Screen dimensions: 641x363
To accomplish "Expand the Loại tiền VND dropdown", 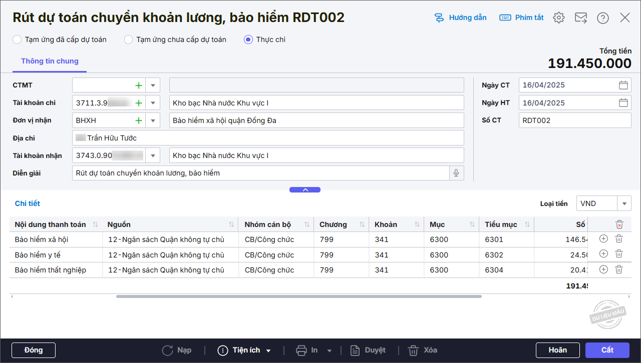I will point(624,203).
